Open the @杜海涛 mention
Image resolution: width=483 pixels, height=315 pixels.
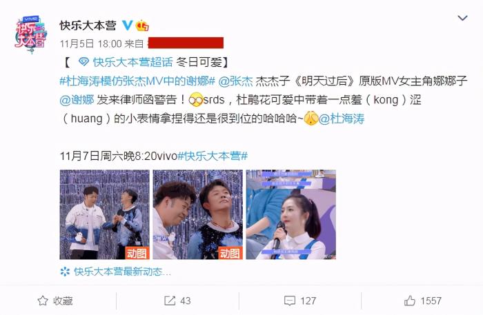click(x=342, y=119)
